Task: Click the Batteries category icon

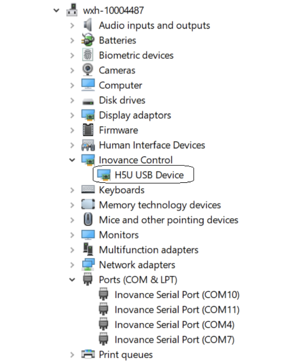Action: [88, 40]
